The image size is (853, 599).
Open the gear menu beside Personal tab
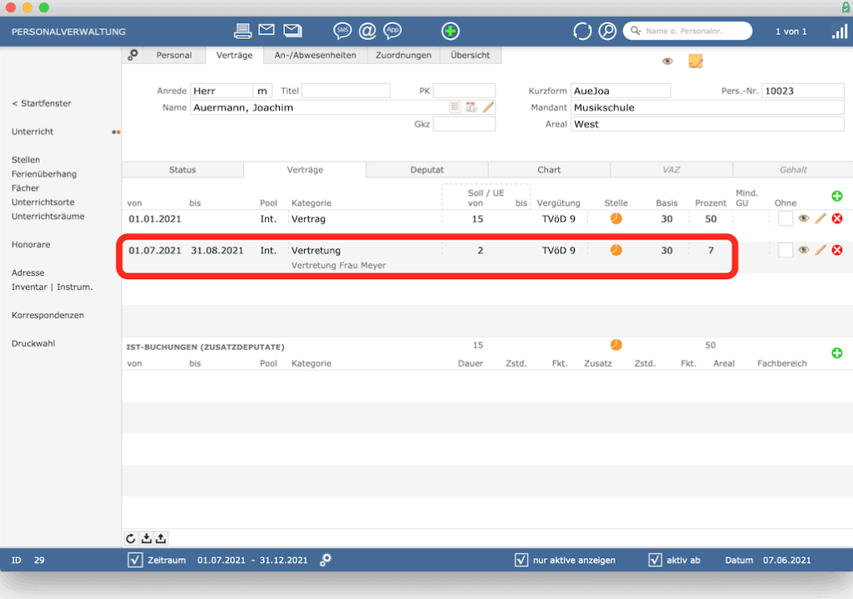coord(133,56)
